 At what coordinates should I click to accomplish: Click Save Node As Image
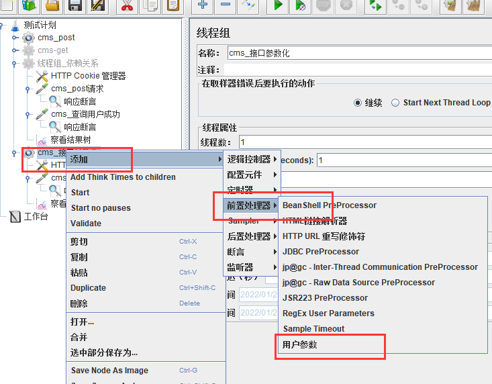(145, 371)
